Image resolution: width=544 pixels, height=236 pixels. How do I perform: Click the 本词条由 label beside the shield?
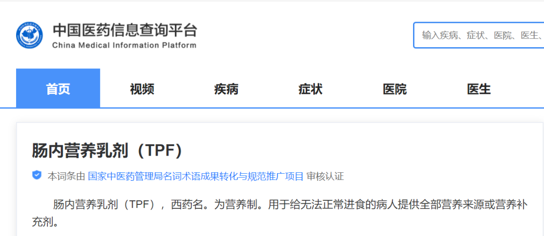tap(66, 176)
